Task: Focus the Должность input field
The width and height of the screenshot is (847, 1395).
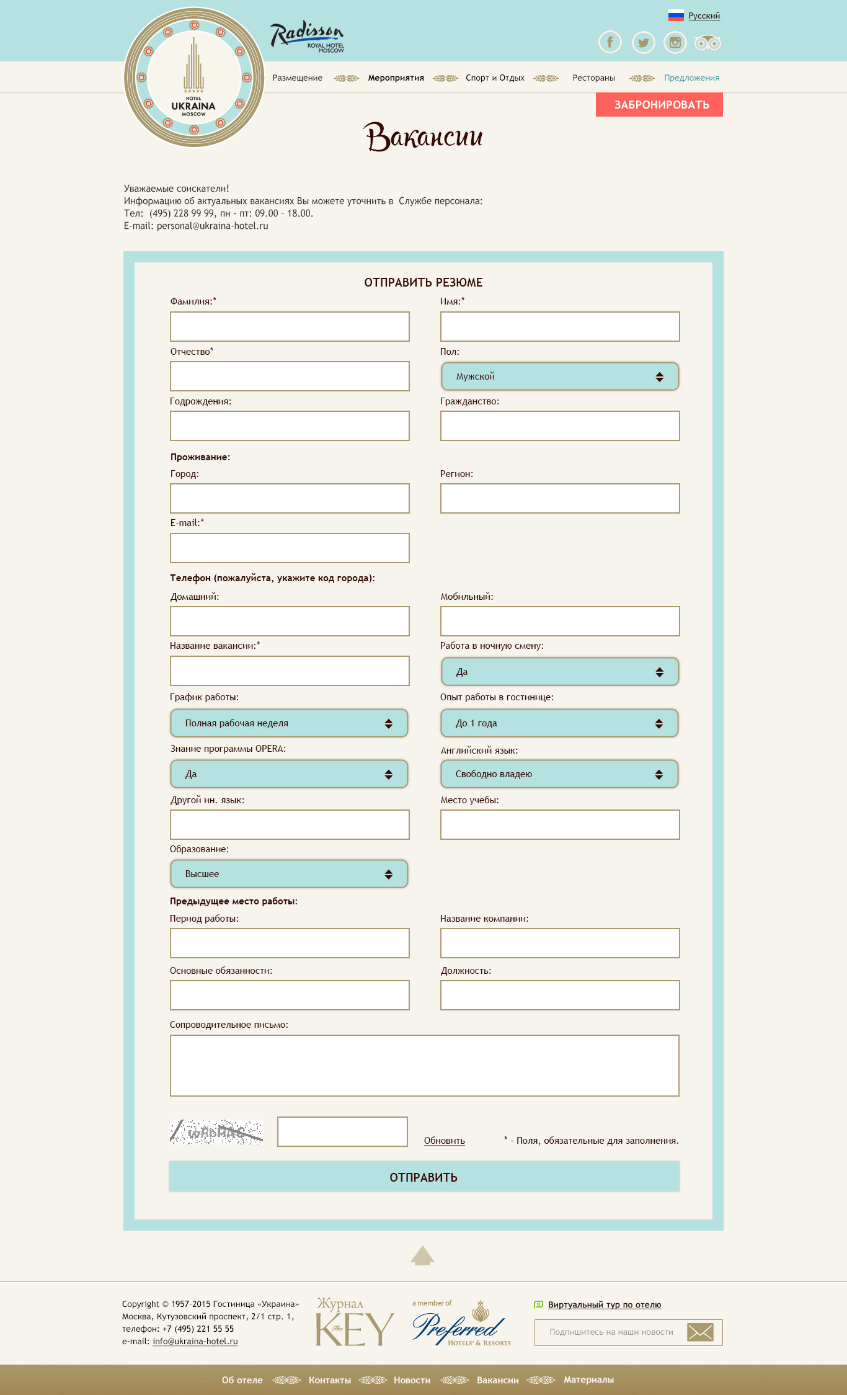Action: tap(560, 995)
